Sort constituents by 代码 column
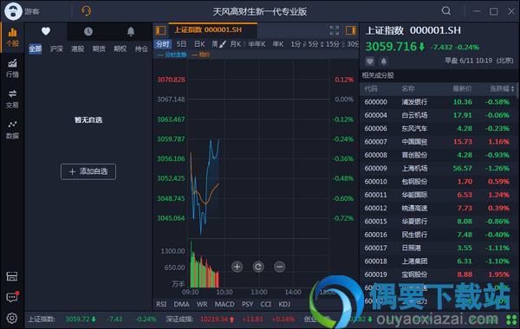The width and height of the screenshot is (520, 329). pos(371,89)
